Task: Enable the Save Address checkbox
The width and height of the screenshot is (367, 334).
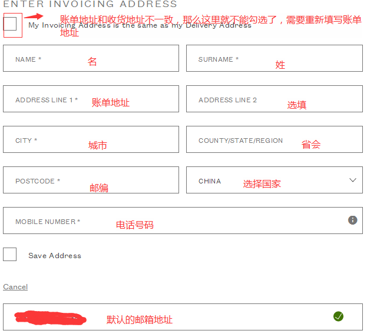Action: (9, 255)
